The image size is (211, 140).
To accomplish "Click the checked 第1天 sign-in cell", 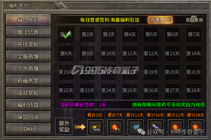I will (x=66, y=34).
